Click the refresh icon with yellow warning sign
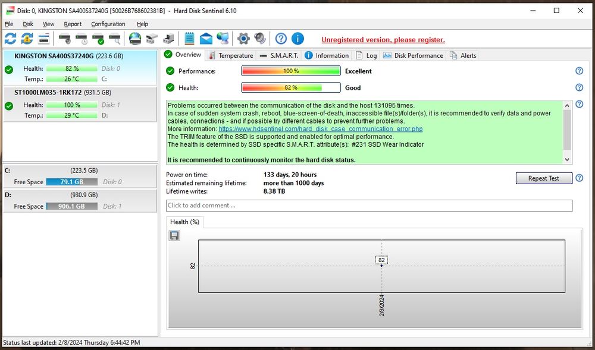The image size is (595, 350). point(27,39)
